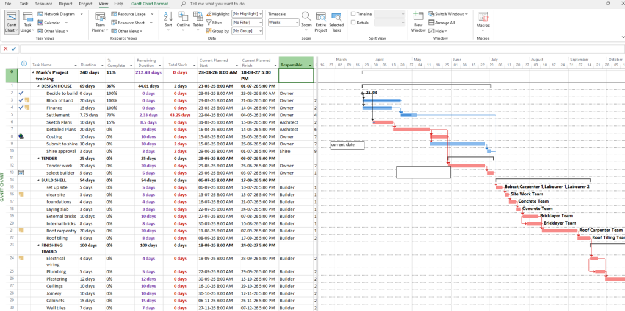The image size is (625, 311).
Task: Click the calendar icon on select builder row
Action: click(21, 173)
